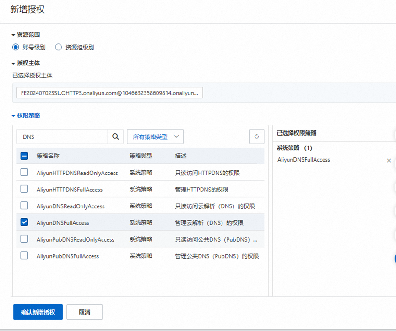Check AliyunPubDNSFullAccess policy checkbox
This screenshot has width=396, height=331.
pyautogui.click(x=24, y=256)
